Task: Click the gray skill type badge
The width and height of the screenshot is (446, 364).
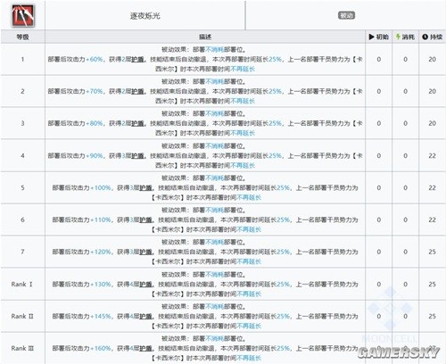Action: coord(346,15)
